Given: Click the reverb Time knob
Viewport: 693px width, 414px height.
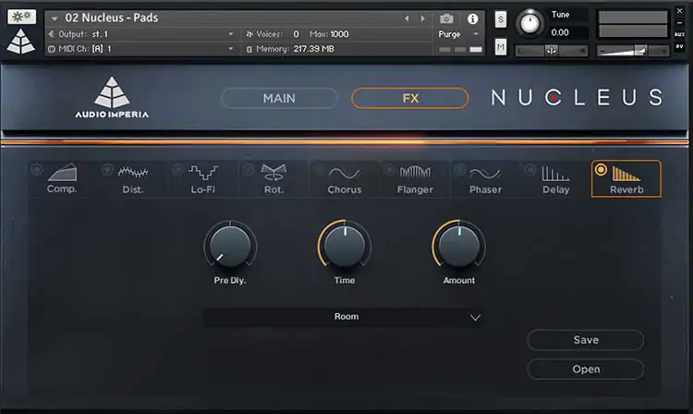Looking at the screenshot, I should (x=345, y=246).
